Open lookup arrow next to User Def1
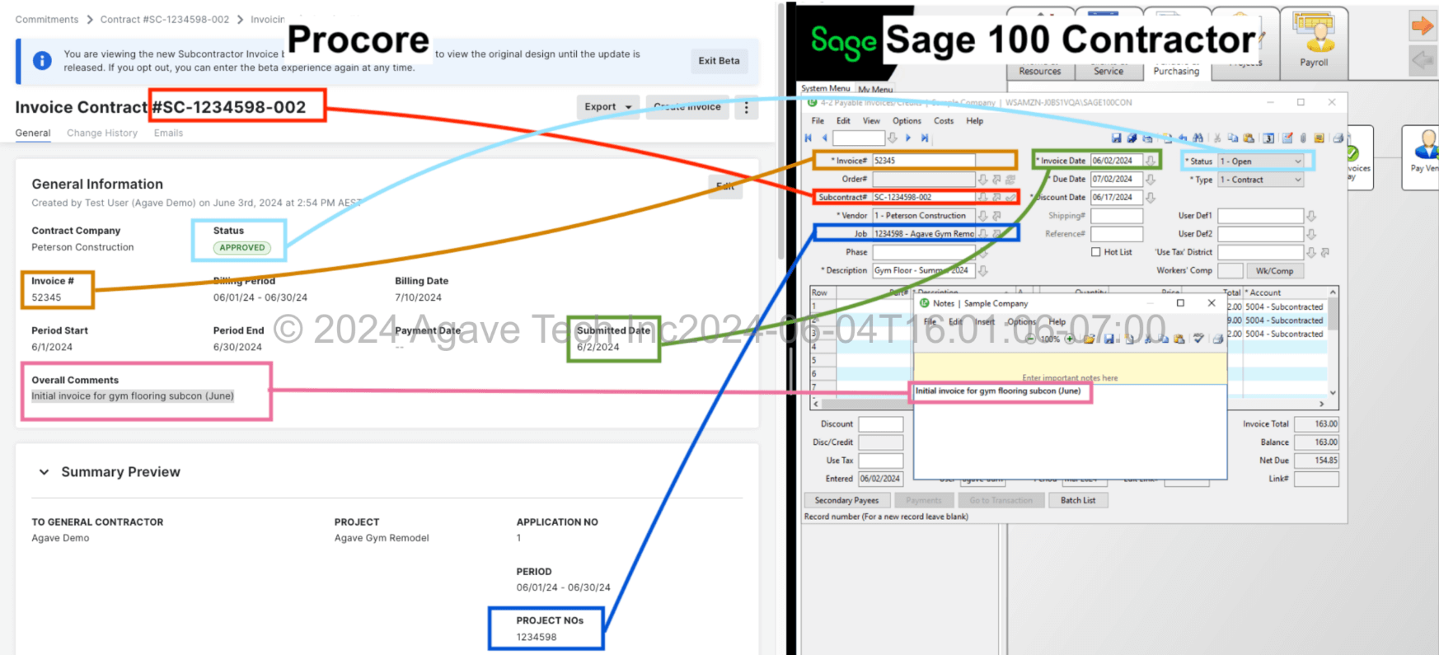 coord(1310,216)
